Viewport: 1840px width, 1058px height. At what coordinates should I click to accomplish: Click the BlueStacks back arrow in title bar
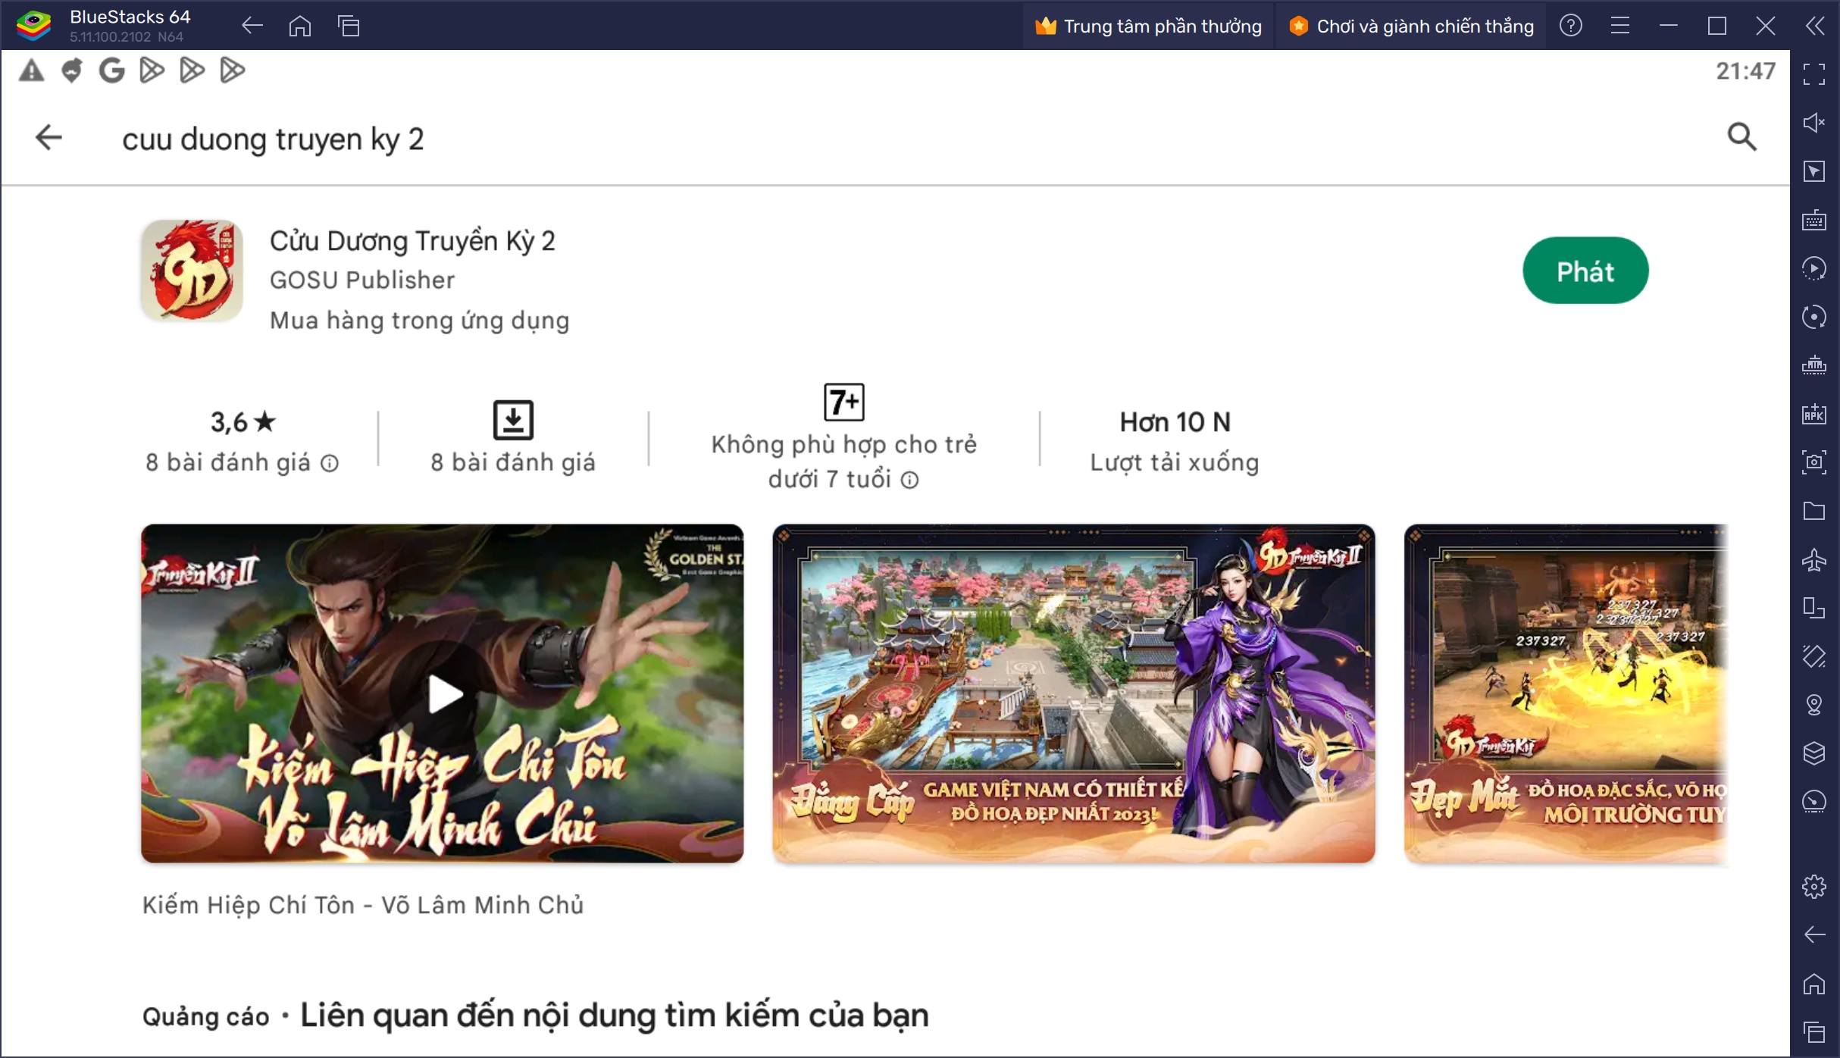point(252,26)
